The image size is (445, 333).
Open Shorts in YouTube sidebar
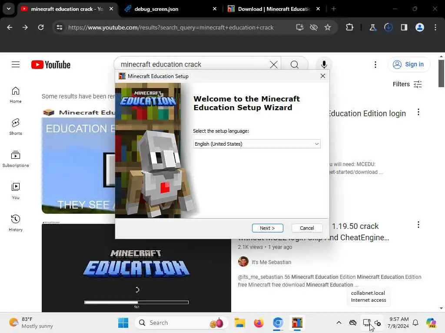pos(16,127)
